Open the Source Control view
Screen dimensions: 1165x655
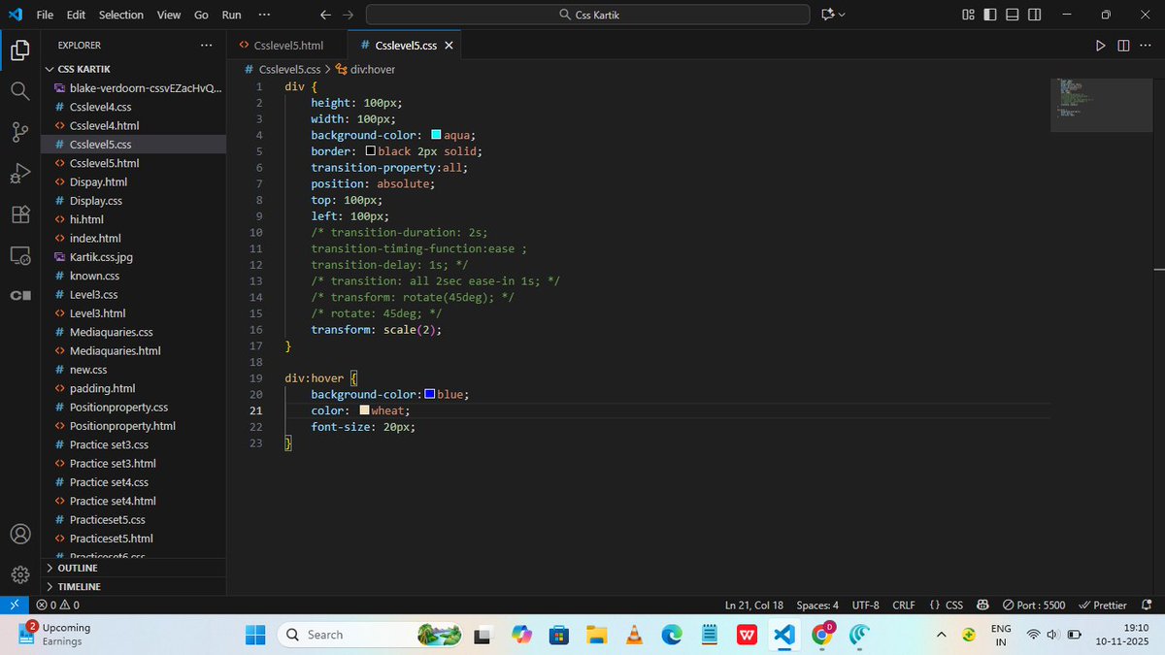[19, 133]
